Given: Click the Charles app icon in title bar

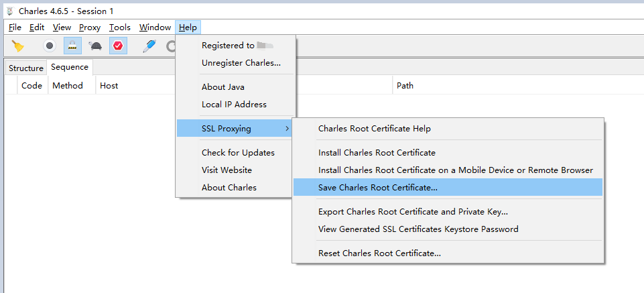Looking at the screenshot, I should (10, 11).
